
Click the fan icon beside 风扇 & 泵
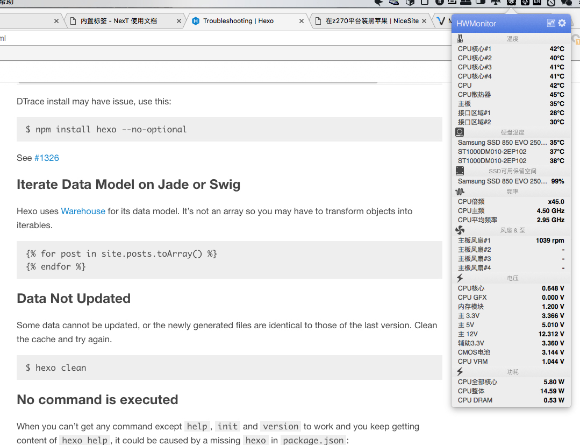[x=460, y=230]
